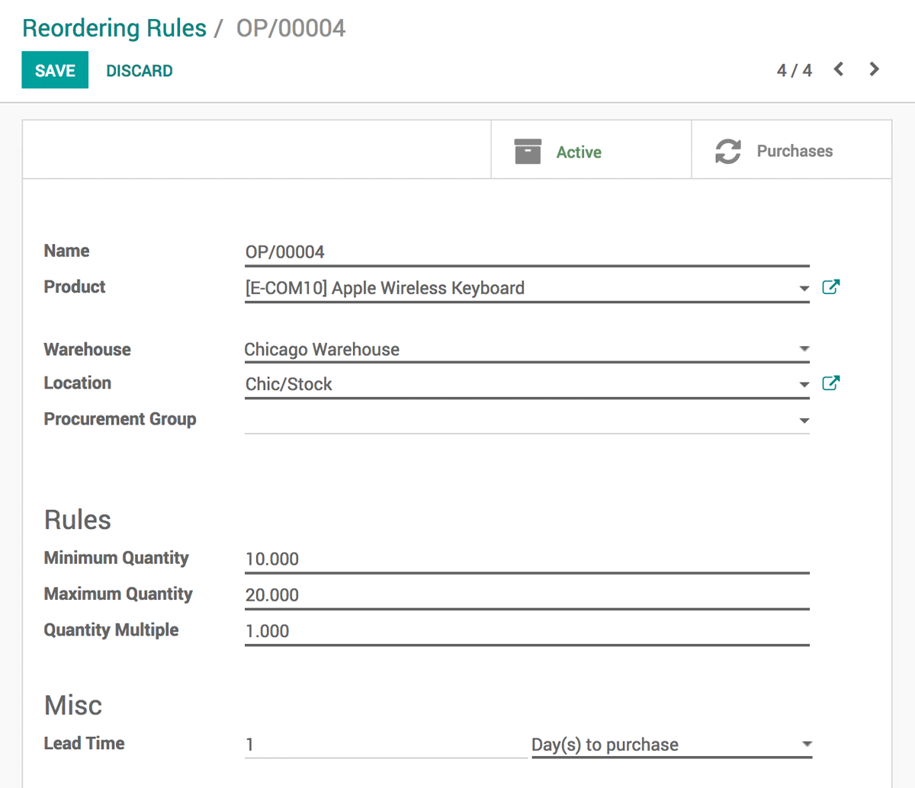
Task: Click the Save button
Action: [x=55, y=70]
